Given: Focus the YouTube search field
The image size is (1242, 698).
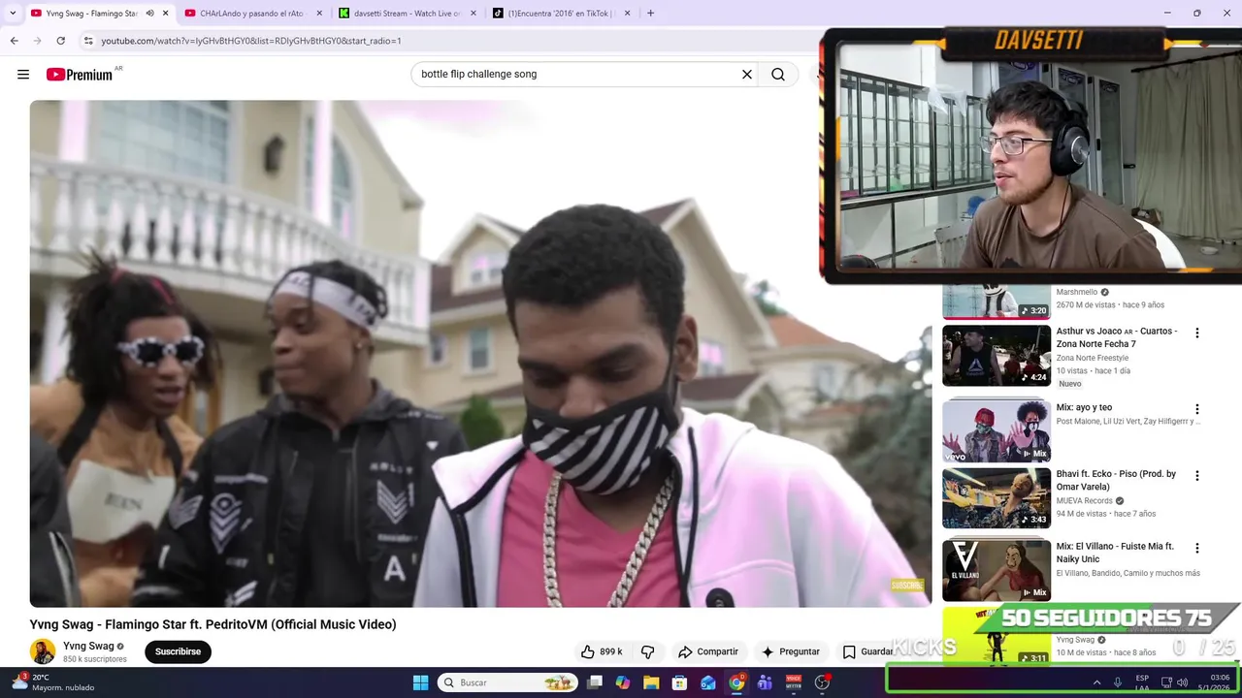Looking at the screenshot, I should coord(574,75).
